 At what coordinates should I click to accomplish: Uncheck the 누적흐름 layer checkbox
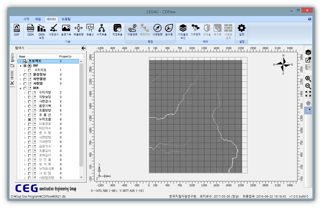(x=30, y=120)
